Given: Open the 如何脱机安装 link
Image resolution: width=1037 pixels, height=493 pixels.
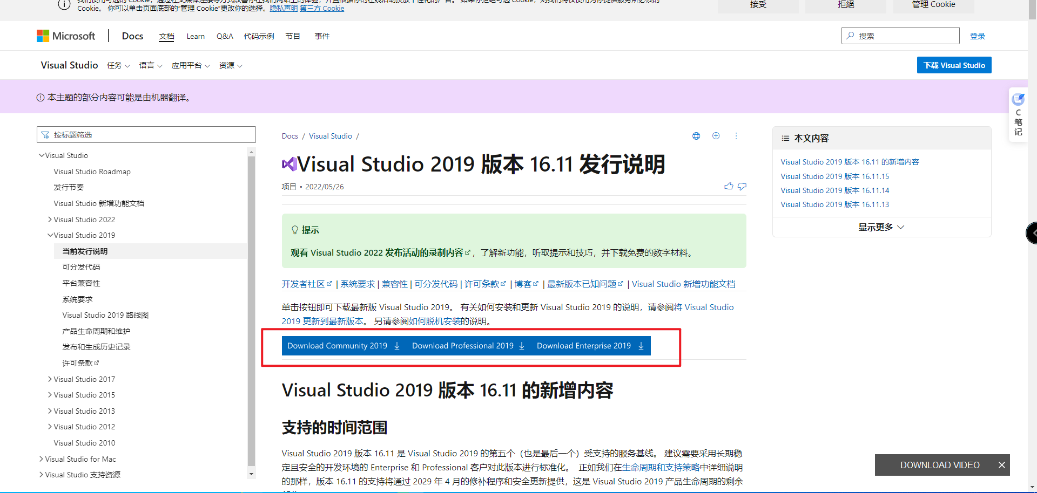Looking at the screenshot, I should tap(435, 321).
